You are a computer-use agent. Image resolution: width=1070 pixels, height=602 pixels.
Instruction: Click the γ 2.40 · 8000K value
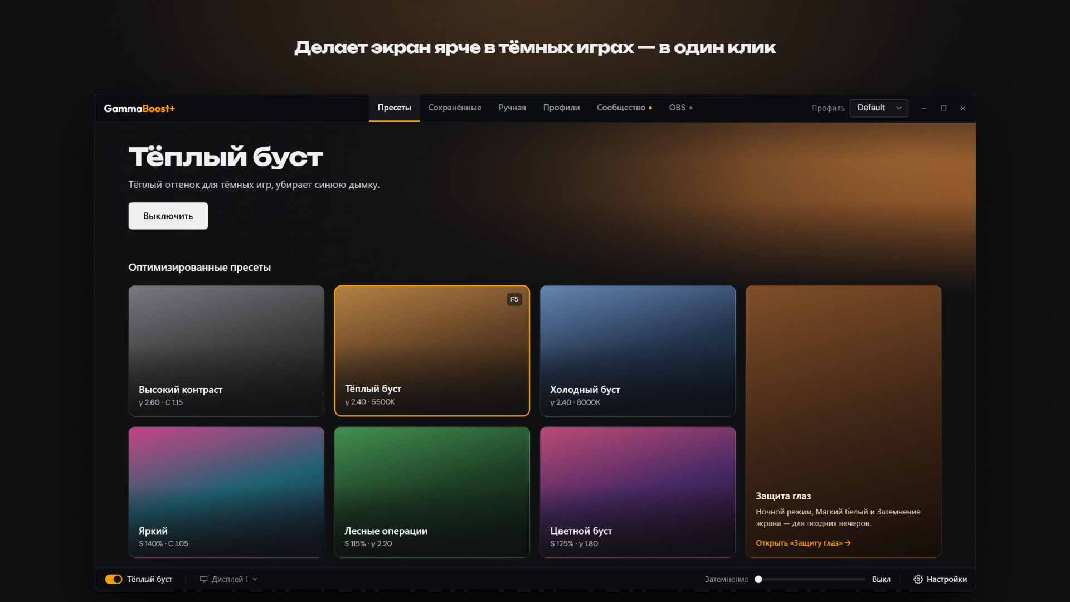[x=575, y=402]
